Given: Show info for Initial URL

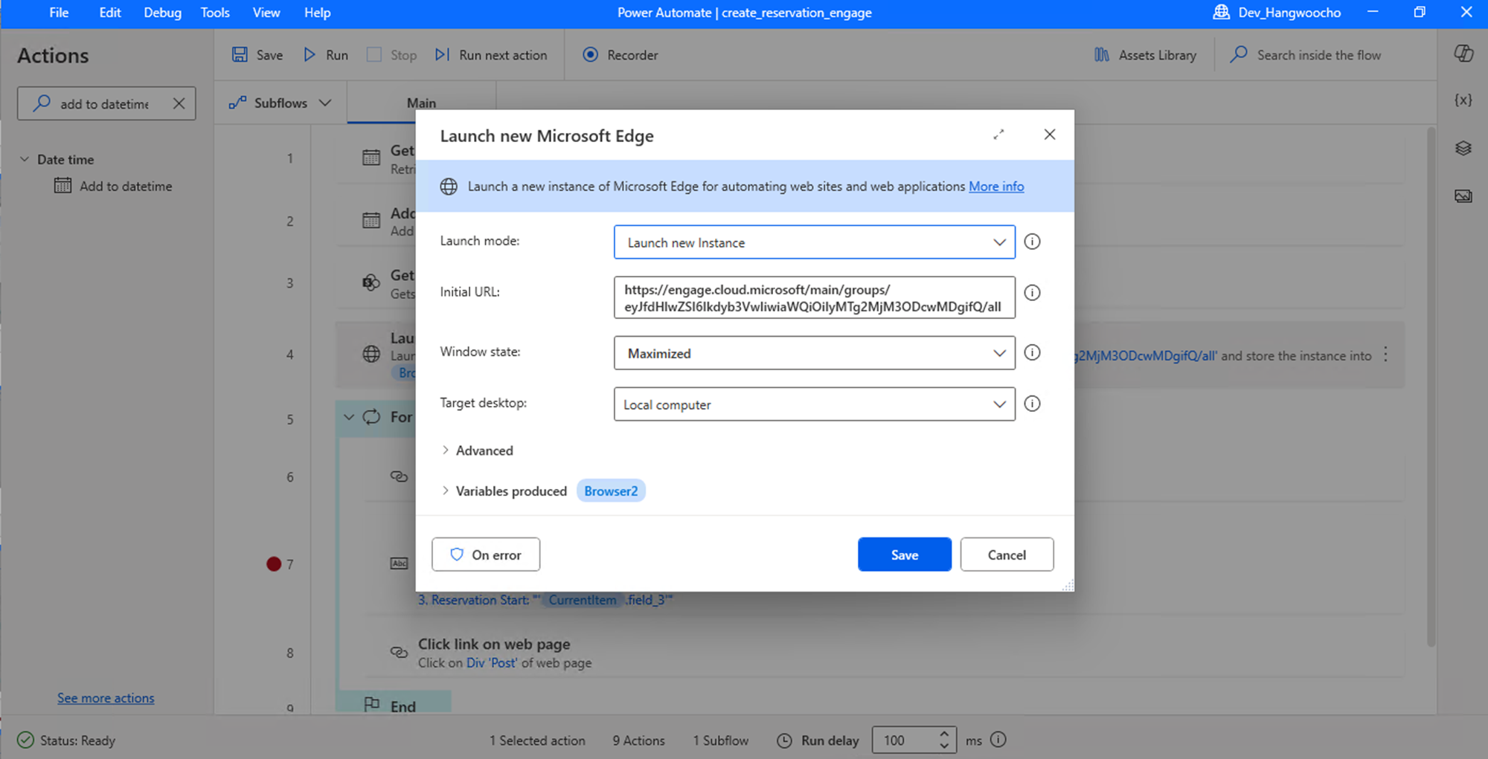Looking at the screenshot, I should coord(1032,293).
